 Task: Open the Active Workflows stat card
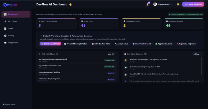[x=57, y=24]
